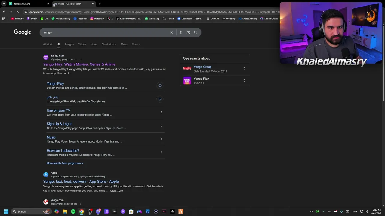
Task: Switch to Videos tab
Action: [82, 44]
